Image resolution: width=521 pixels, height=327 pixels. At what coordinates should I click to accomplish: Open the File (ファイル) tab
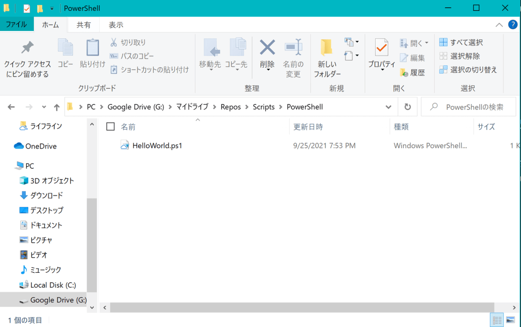tap(16, 25)
